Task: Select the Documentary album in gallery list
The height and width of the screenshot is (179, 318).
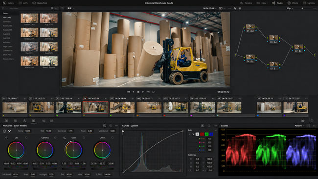Action: point(8,59)
